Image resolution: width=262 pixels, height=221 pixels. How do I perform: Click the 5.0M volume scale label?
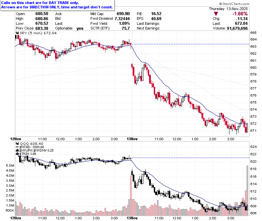tap(10, 166)
